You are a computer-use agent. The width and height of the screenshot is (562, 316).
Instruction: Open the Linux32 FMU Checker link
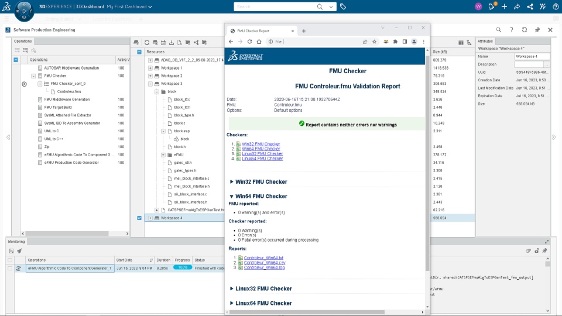pos(262,154)
